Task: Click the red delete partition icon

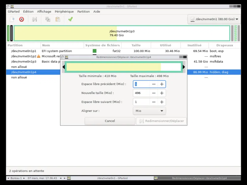Action: (x=22, y=19)
